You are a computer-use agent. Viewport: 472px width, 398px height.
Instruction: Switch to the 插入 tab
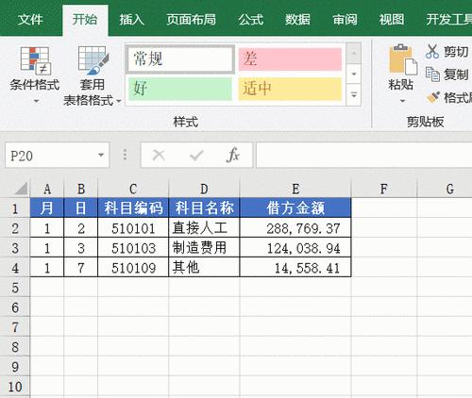[131, 20]
